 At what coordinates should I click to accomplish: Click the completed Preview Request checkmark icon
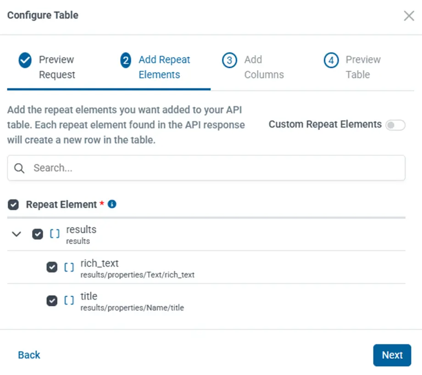pos(25,60)
